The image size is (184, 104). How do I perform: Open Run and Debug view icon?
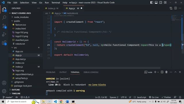click(4, 34)
